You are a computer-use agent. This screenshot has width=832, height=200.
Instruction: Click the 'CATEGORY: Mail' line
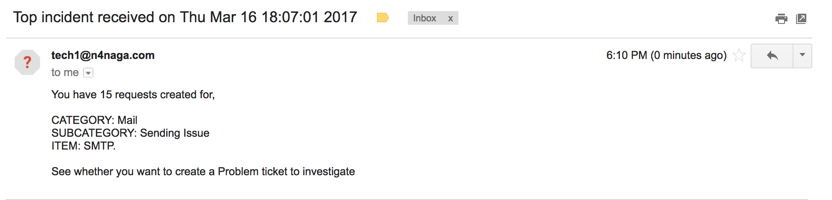pos(94,120)
